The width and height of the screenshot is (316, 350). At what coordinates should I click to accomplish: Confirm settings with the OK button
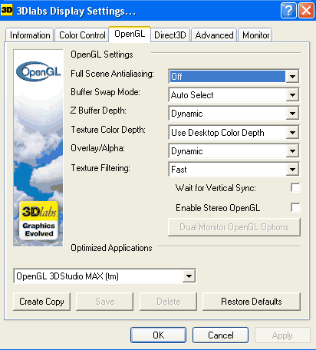coord(158,335)
